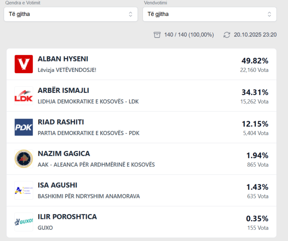Viewport: 288px width, 241px height.
Task: Click the Vetëvendosje party logo
Action: pos(24,64)
